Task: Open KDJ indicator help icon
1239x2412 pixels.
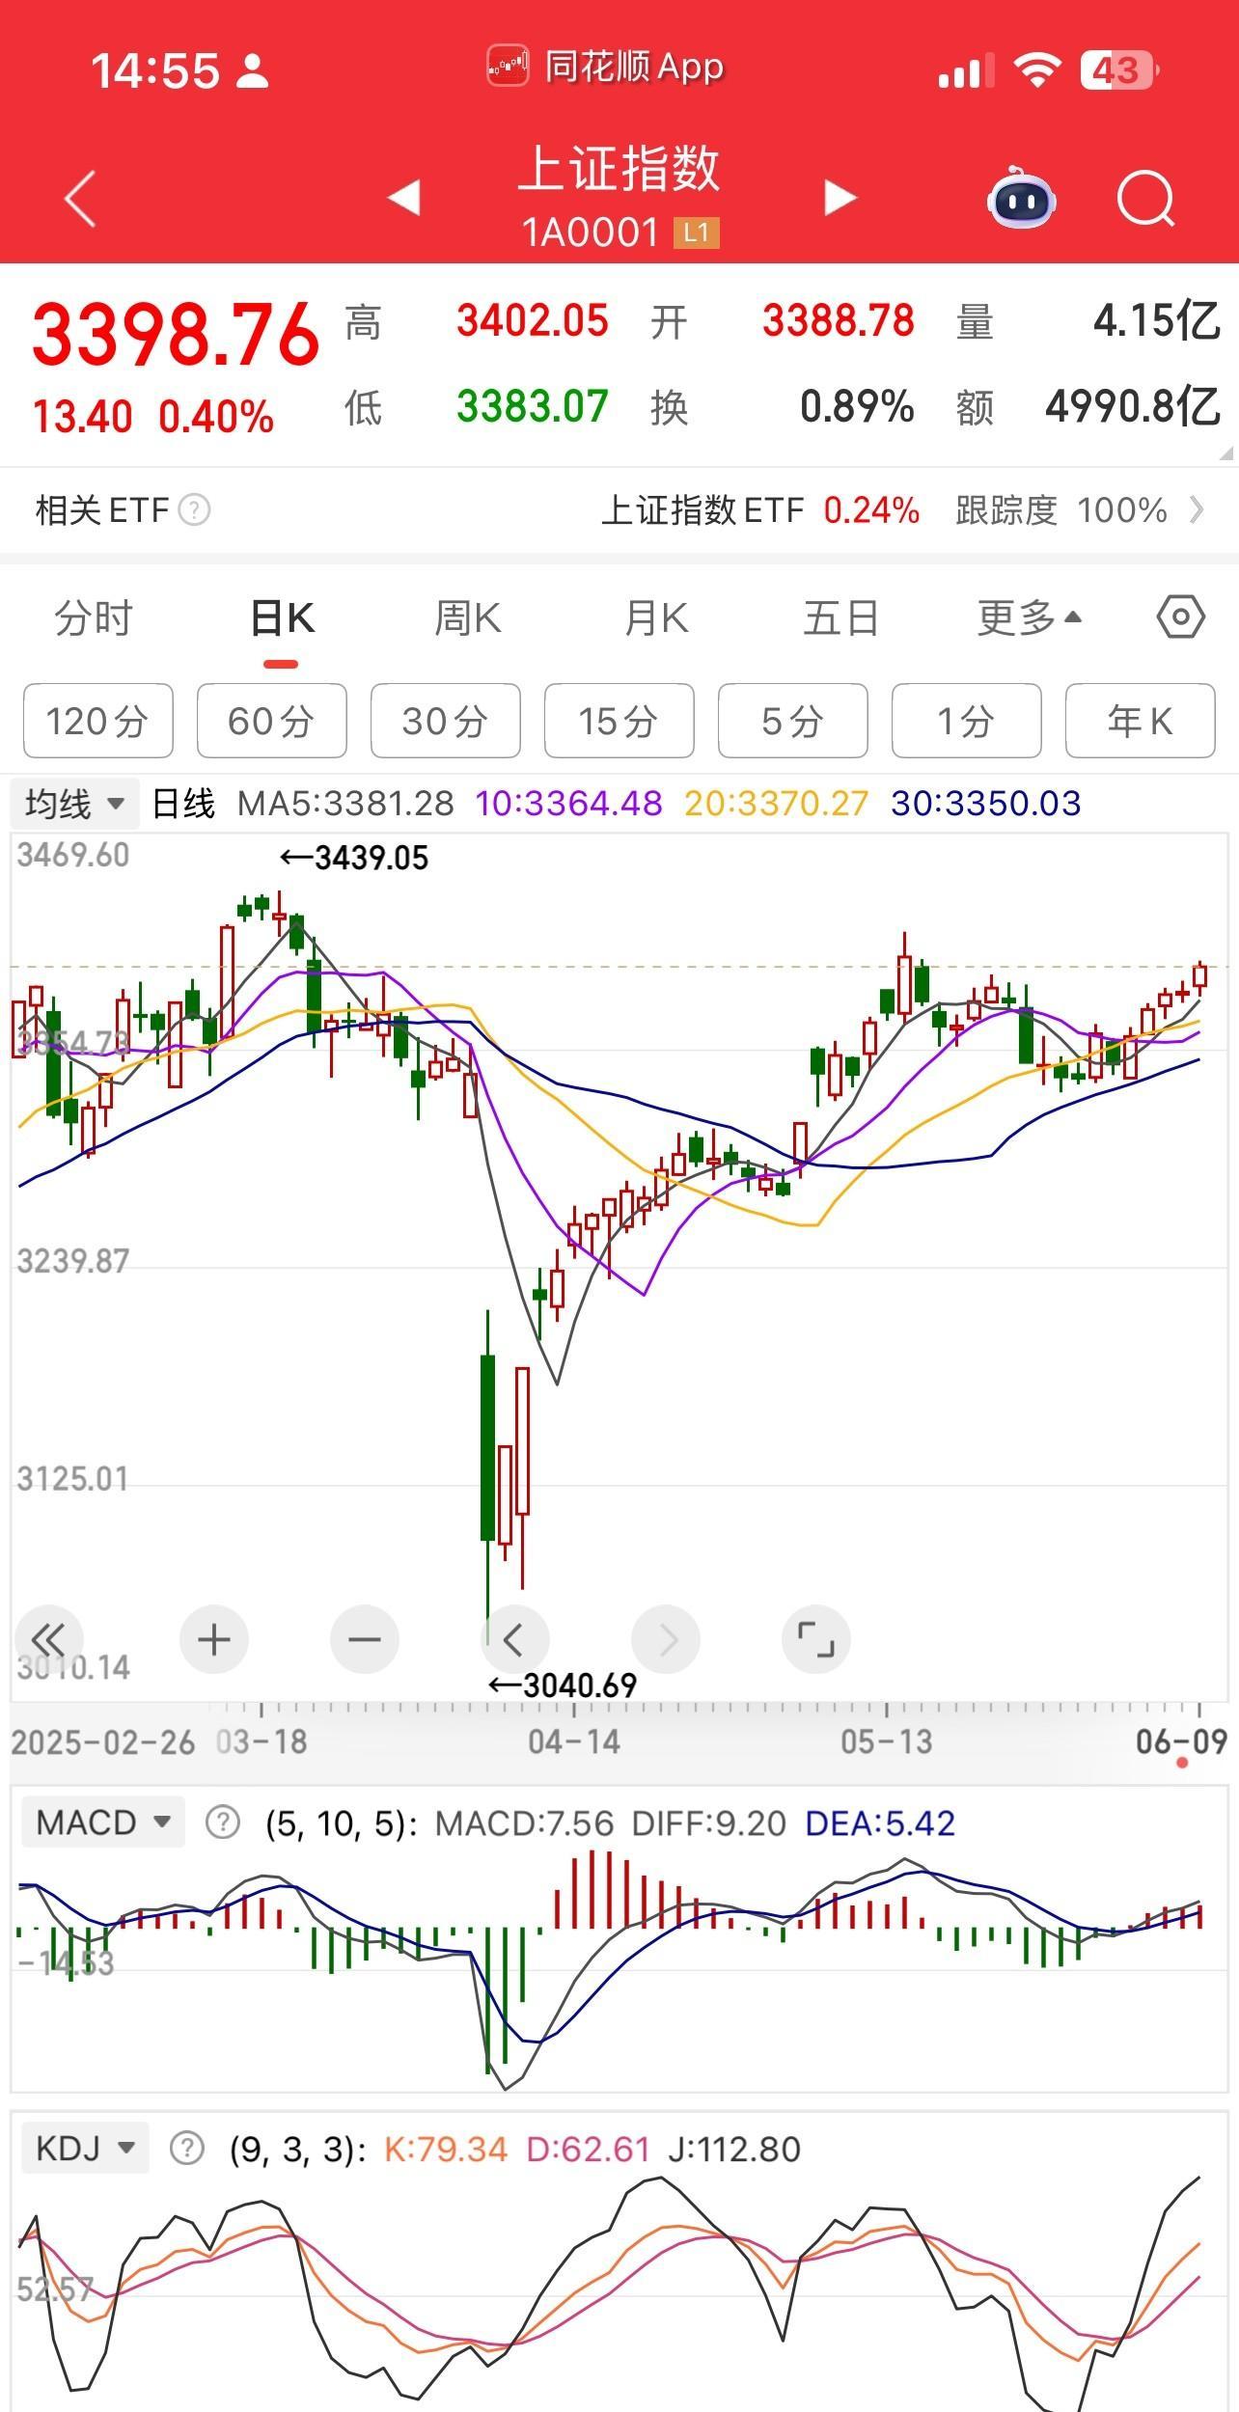Action: (186, 2149)
